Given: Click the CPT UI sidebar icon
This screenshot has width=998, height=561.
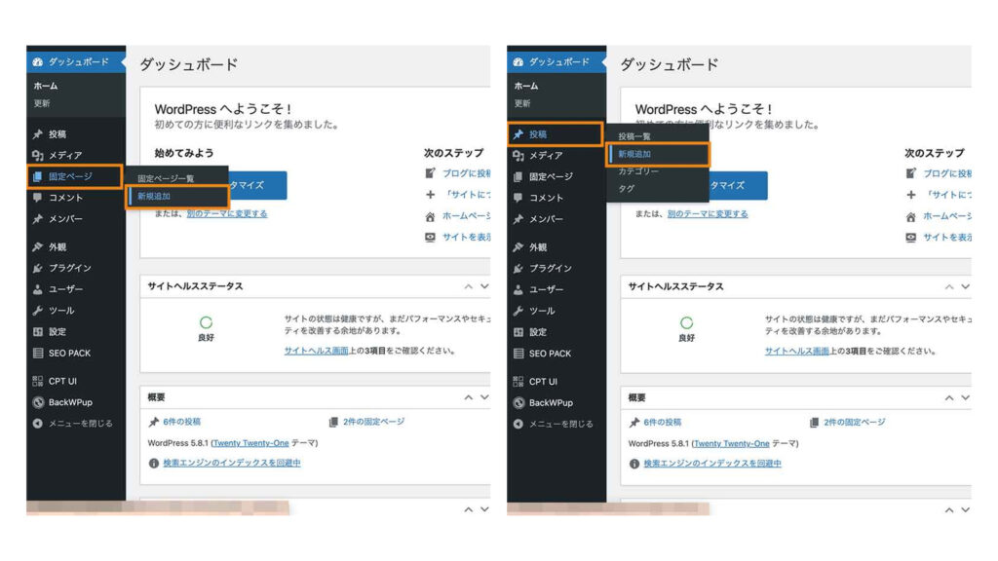Looking at the screenshot, I should [x=39, y=379].
